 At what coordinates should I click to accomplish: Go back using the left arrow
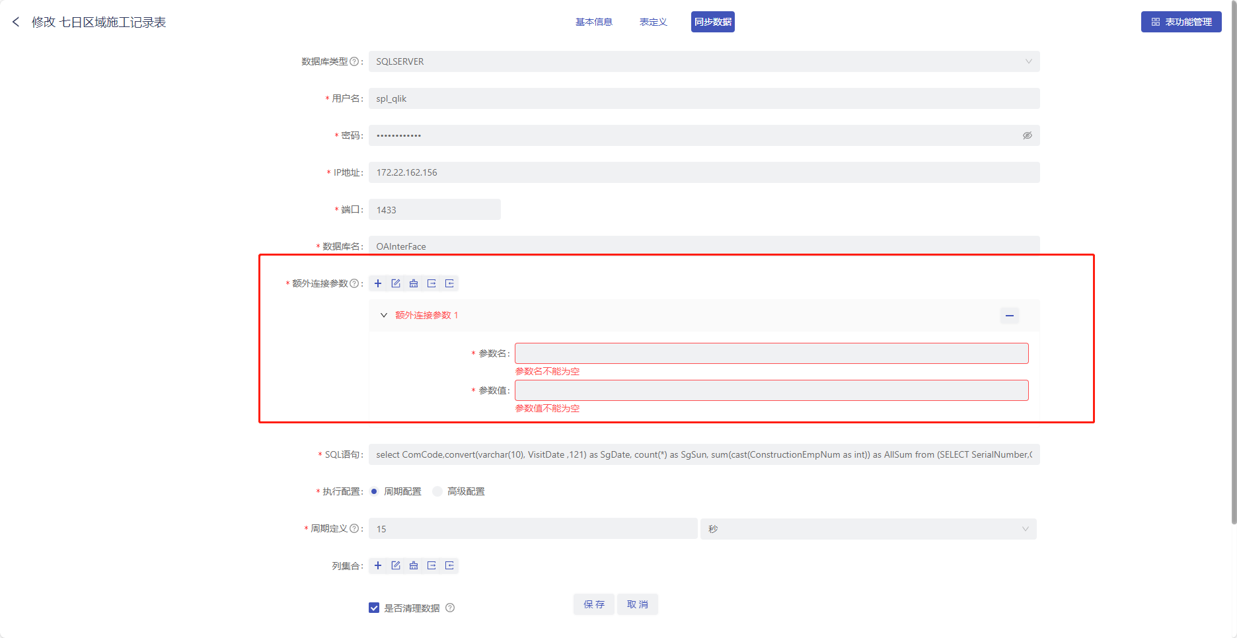(x=16, y=22)
